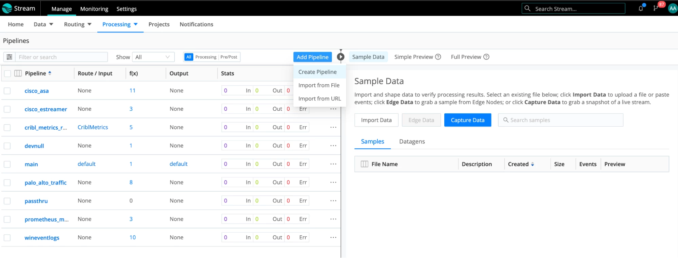Open the Manage top tab
Viewport: 678px width, 258px height.
(x=61, y=9)
